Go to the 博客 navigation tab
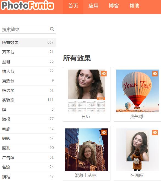Viewport: 161px width, 181px height. (x=114, y=6)
